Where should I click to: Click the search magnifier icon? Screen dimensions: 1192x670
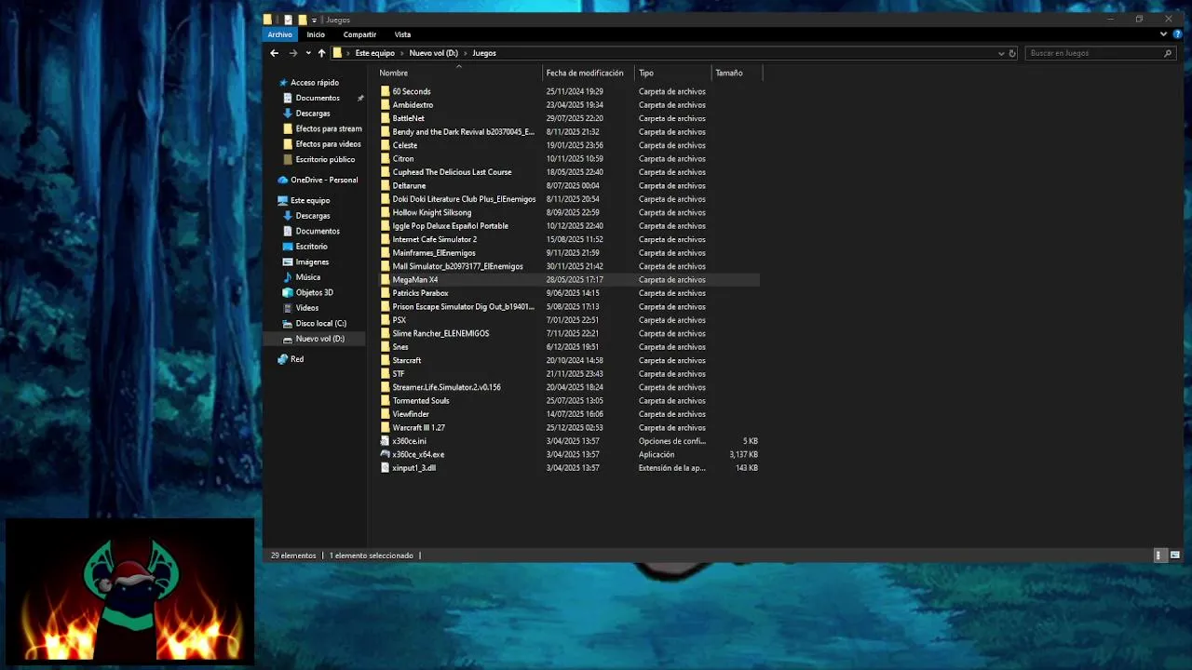(1168, 53)
